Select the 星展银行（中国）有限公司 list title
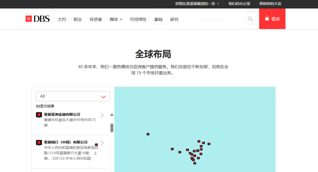The image size is (318, 172). (x=66, y=142)
